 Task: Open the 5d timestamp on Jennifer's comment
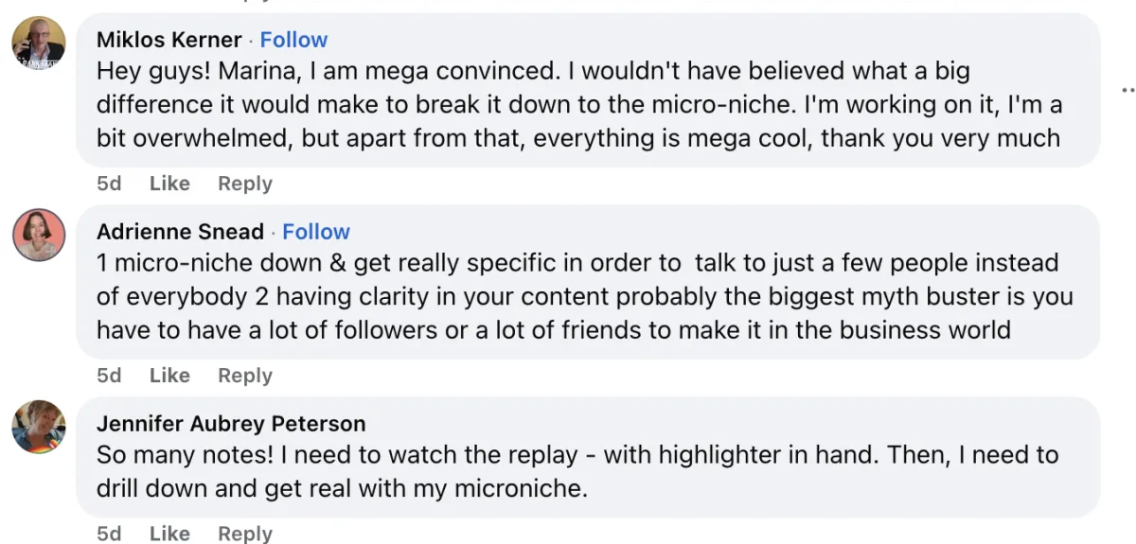pos(109,534)
